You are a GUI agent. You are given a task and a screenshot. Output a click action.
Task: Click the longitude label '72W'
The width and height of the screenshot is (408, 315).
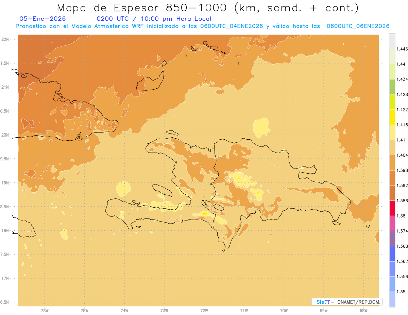204,311
